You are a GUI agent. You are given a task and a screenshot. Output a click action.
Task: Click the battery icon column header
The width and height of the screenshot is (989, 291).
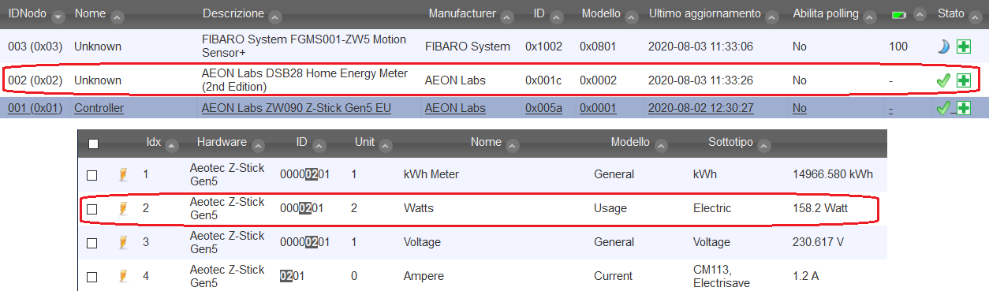pos(898,15)
